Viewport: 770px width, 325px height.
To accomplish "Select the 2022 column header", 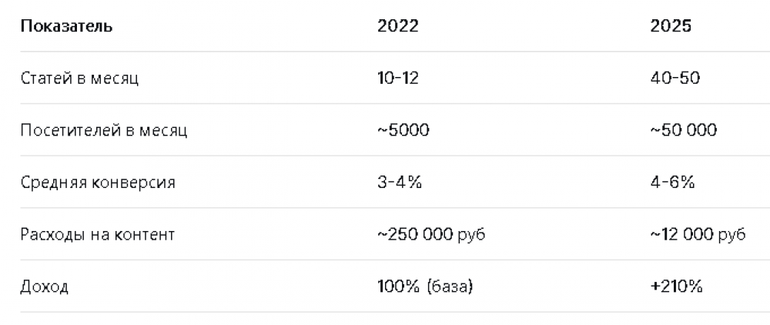I will [398, 26].
